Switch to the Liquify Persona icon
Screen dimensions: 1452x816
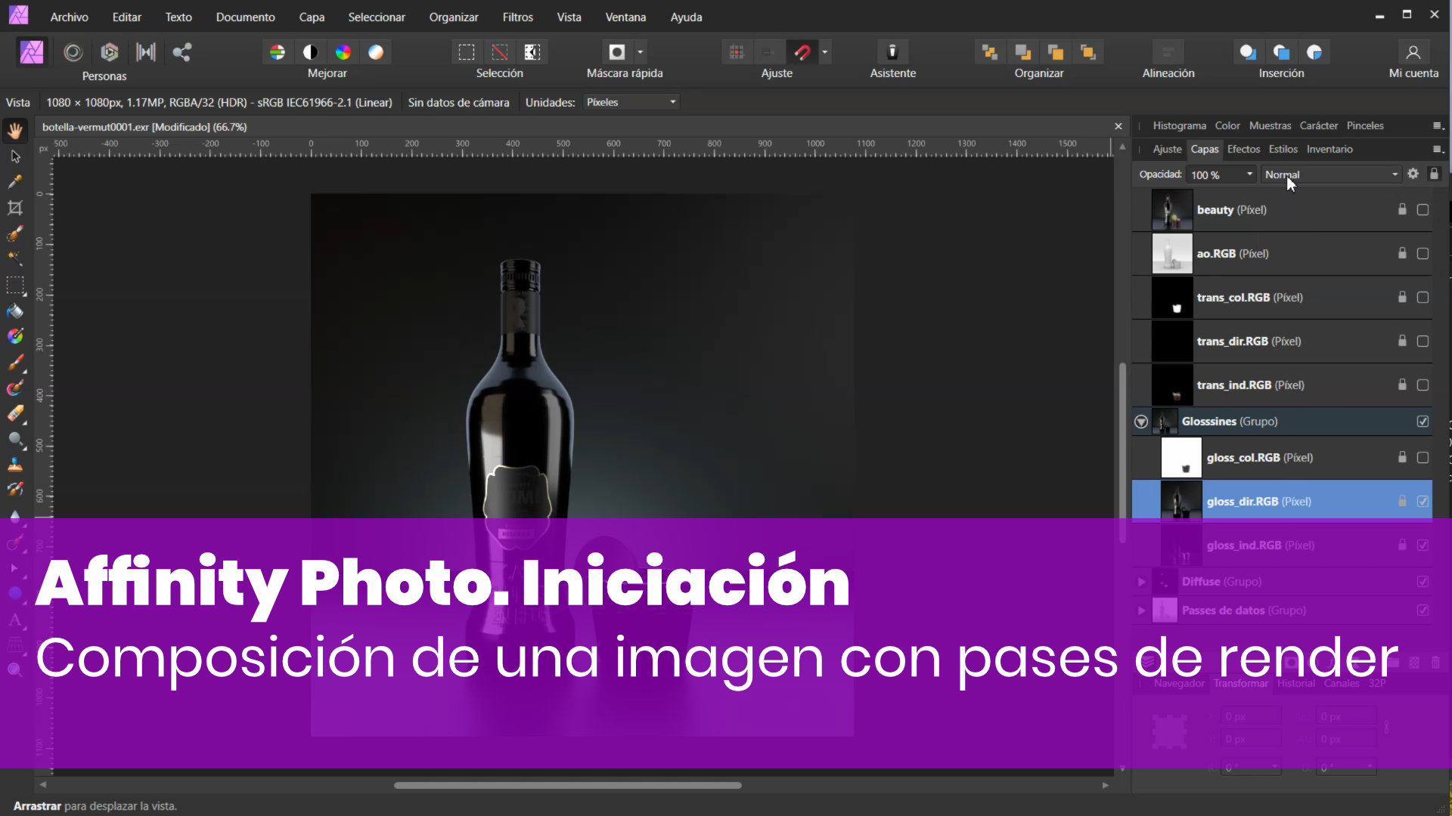[x=73, y=52]
